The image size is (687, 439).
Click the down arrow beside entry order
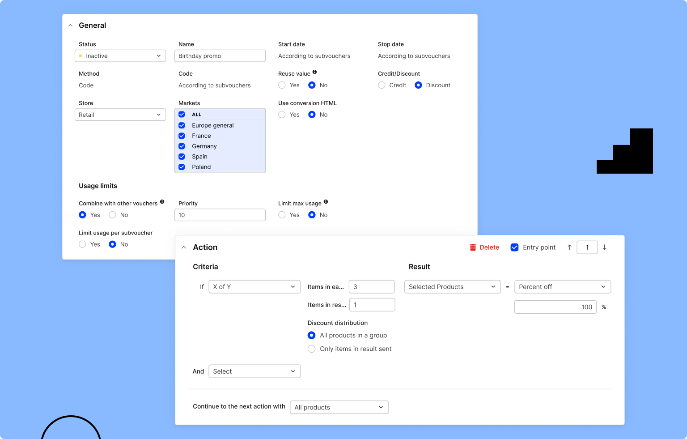604,247
